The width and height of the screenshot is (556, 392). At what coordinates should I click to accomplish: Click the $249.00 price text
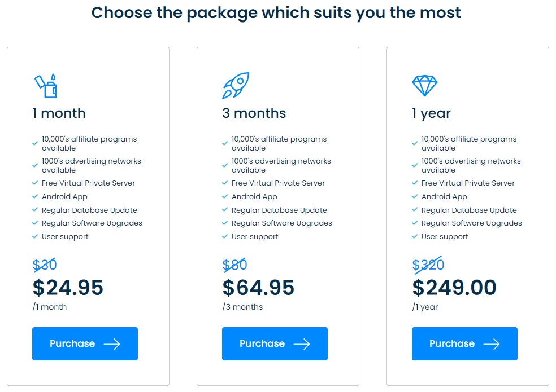point(454,287)
